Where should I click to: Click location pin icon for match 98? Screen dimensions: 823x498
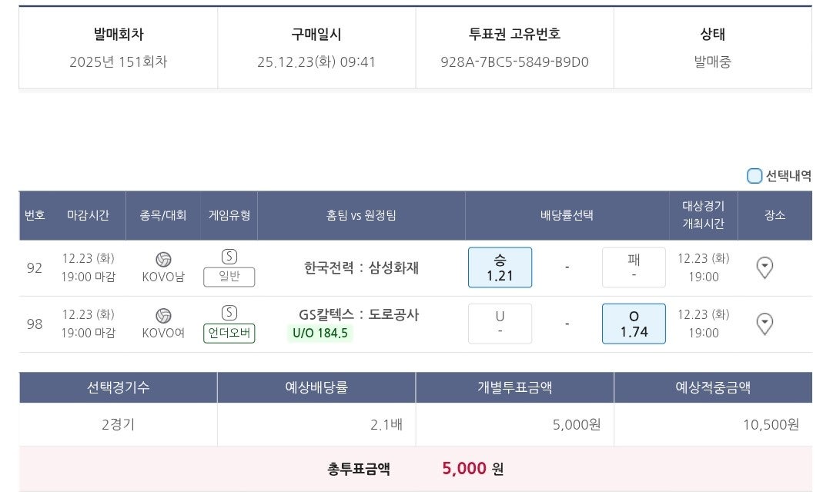pyautogui.click(x=764, y=324)
